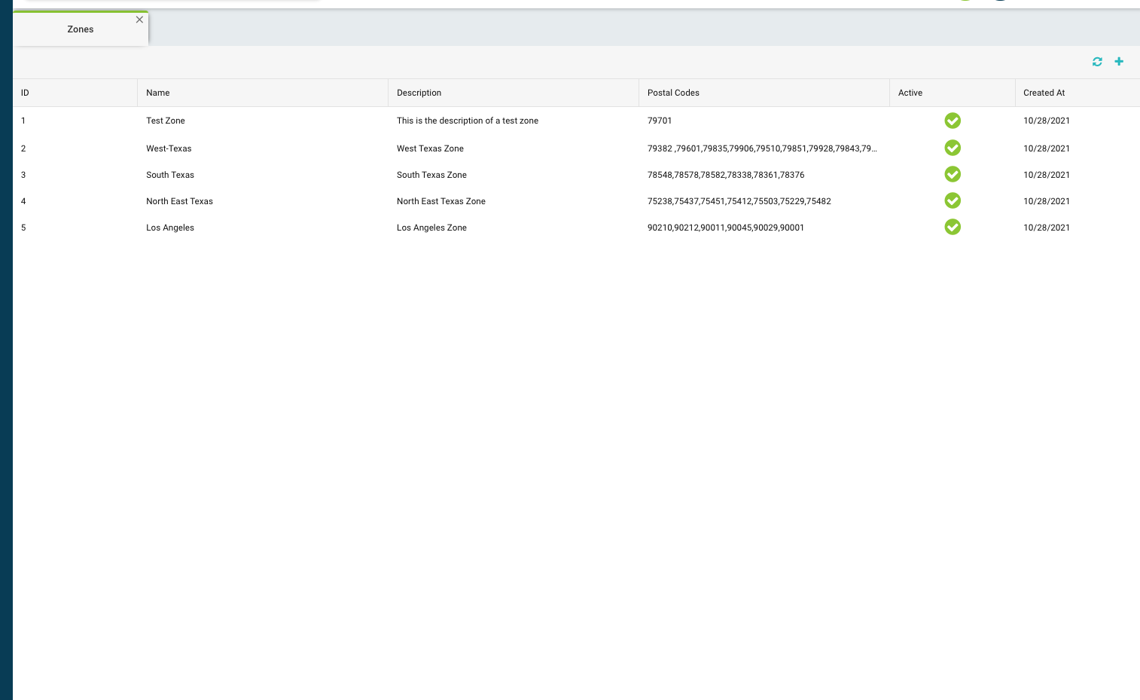This screenshot has height=700, width=1140.
Task: Open the Los Angeles zone row
Action: tap(170, 228)
